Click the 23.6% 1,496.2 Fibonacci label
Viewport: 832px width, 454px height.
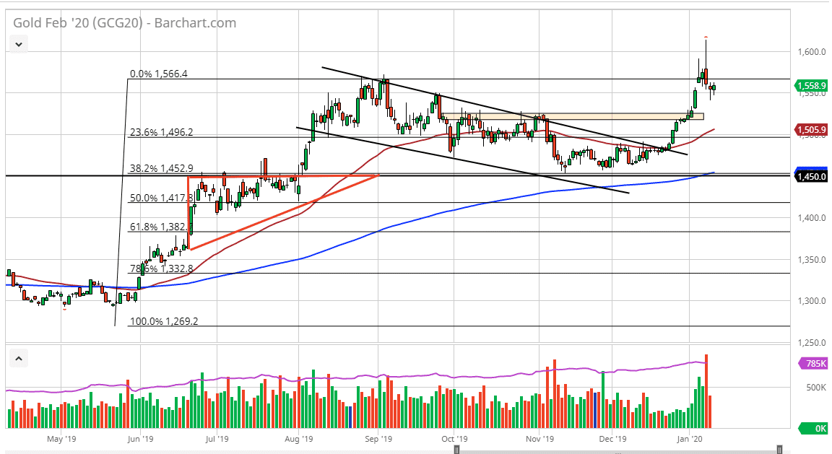coord(161,132)
